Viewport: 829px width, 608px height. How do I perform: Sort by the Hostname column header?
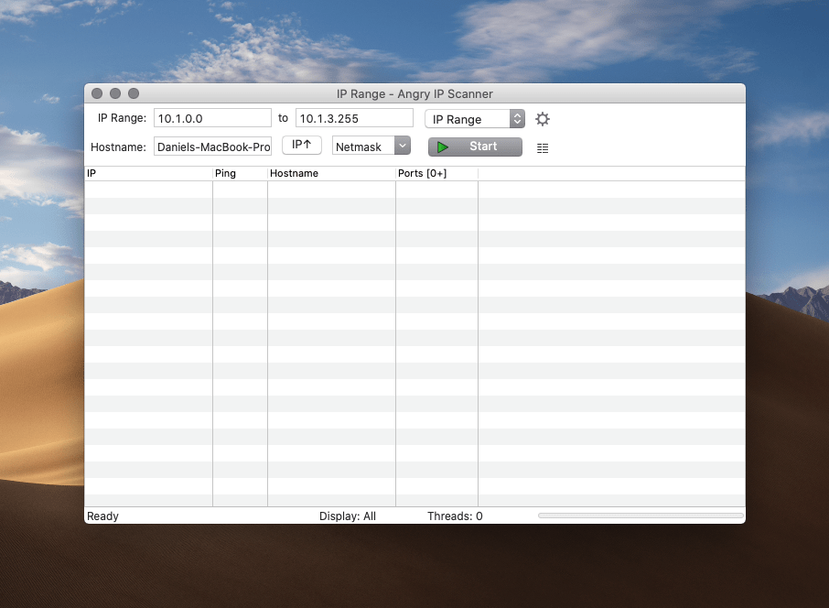click(x=331, y=174)
